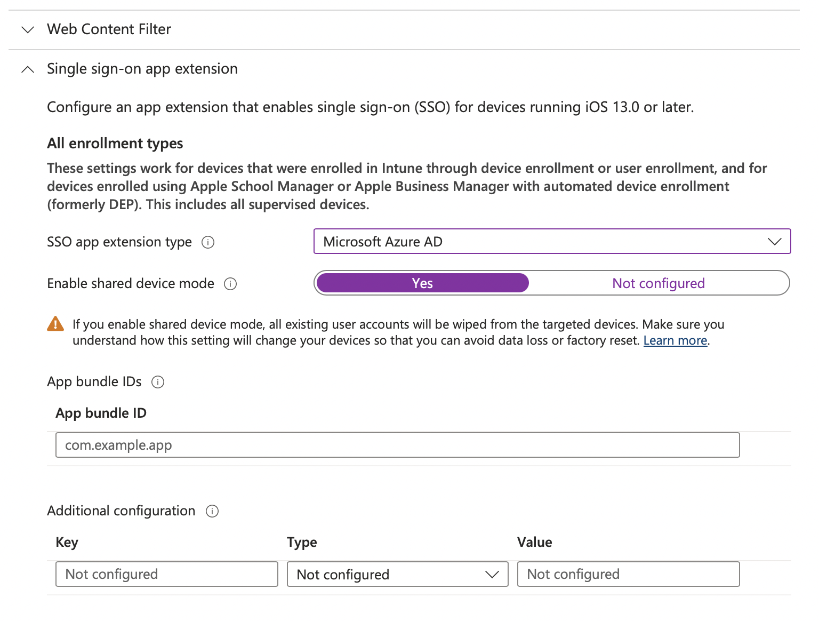
Task: Click the App bundle IDs label
Action: [x=94, y=382]
